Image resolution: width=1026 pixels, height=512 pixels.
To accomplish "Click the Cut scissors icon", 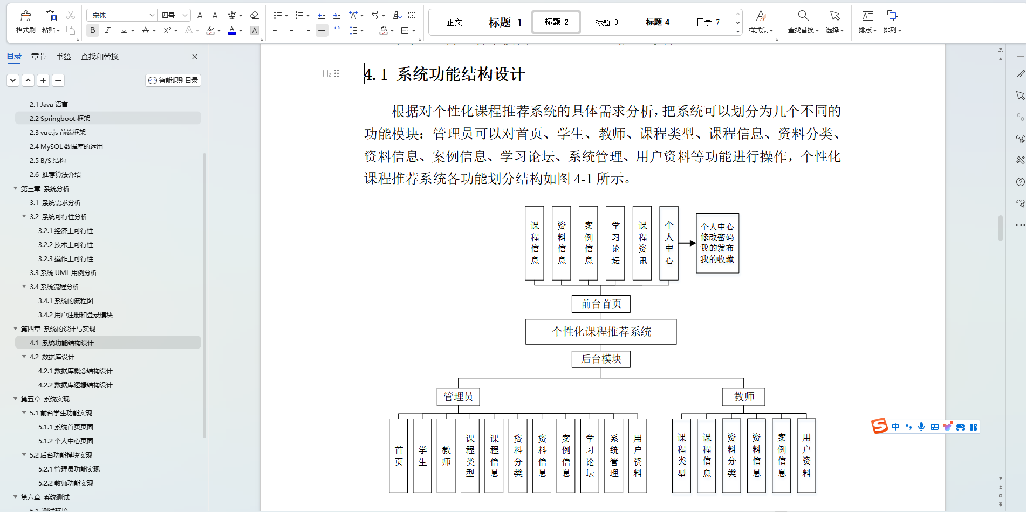I will [x=71, y=15].
